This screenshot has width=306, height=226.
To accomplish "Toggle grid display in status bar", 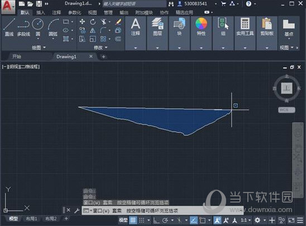I will click(133, 220).
